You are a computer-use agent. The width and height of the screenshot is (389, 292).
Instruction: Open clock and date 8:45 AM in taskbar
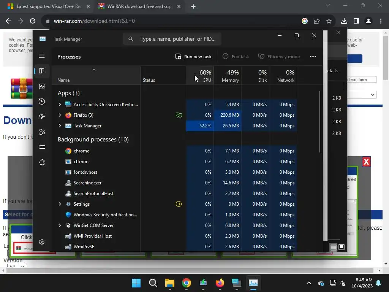tap(362, 283)
